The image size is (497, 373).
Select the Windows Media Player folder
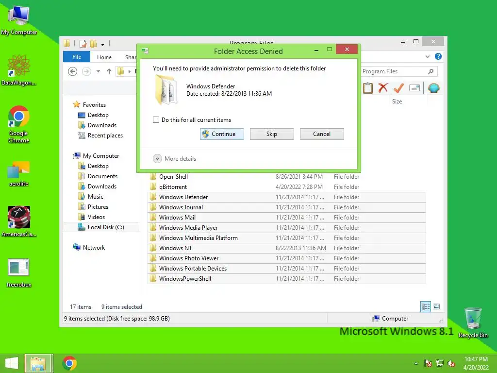click(286, 227)
